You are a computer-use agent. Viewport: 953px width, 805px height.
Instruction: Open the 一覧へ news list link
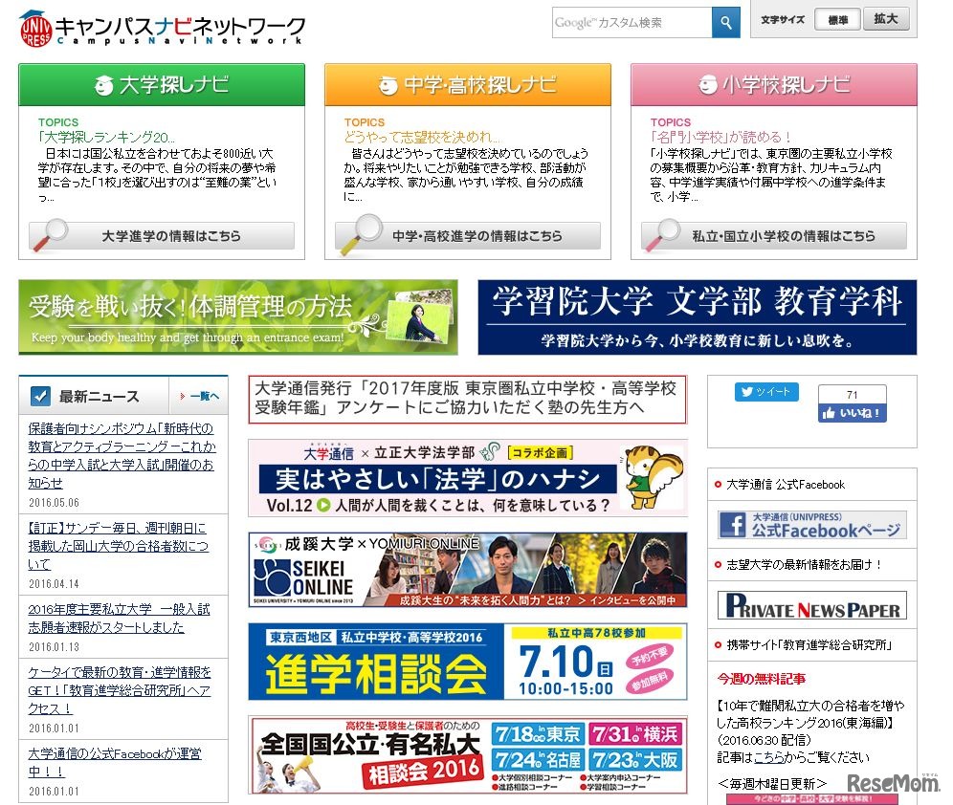pos(201,397)
